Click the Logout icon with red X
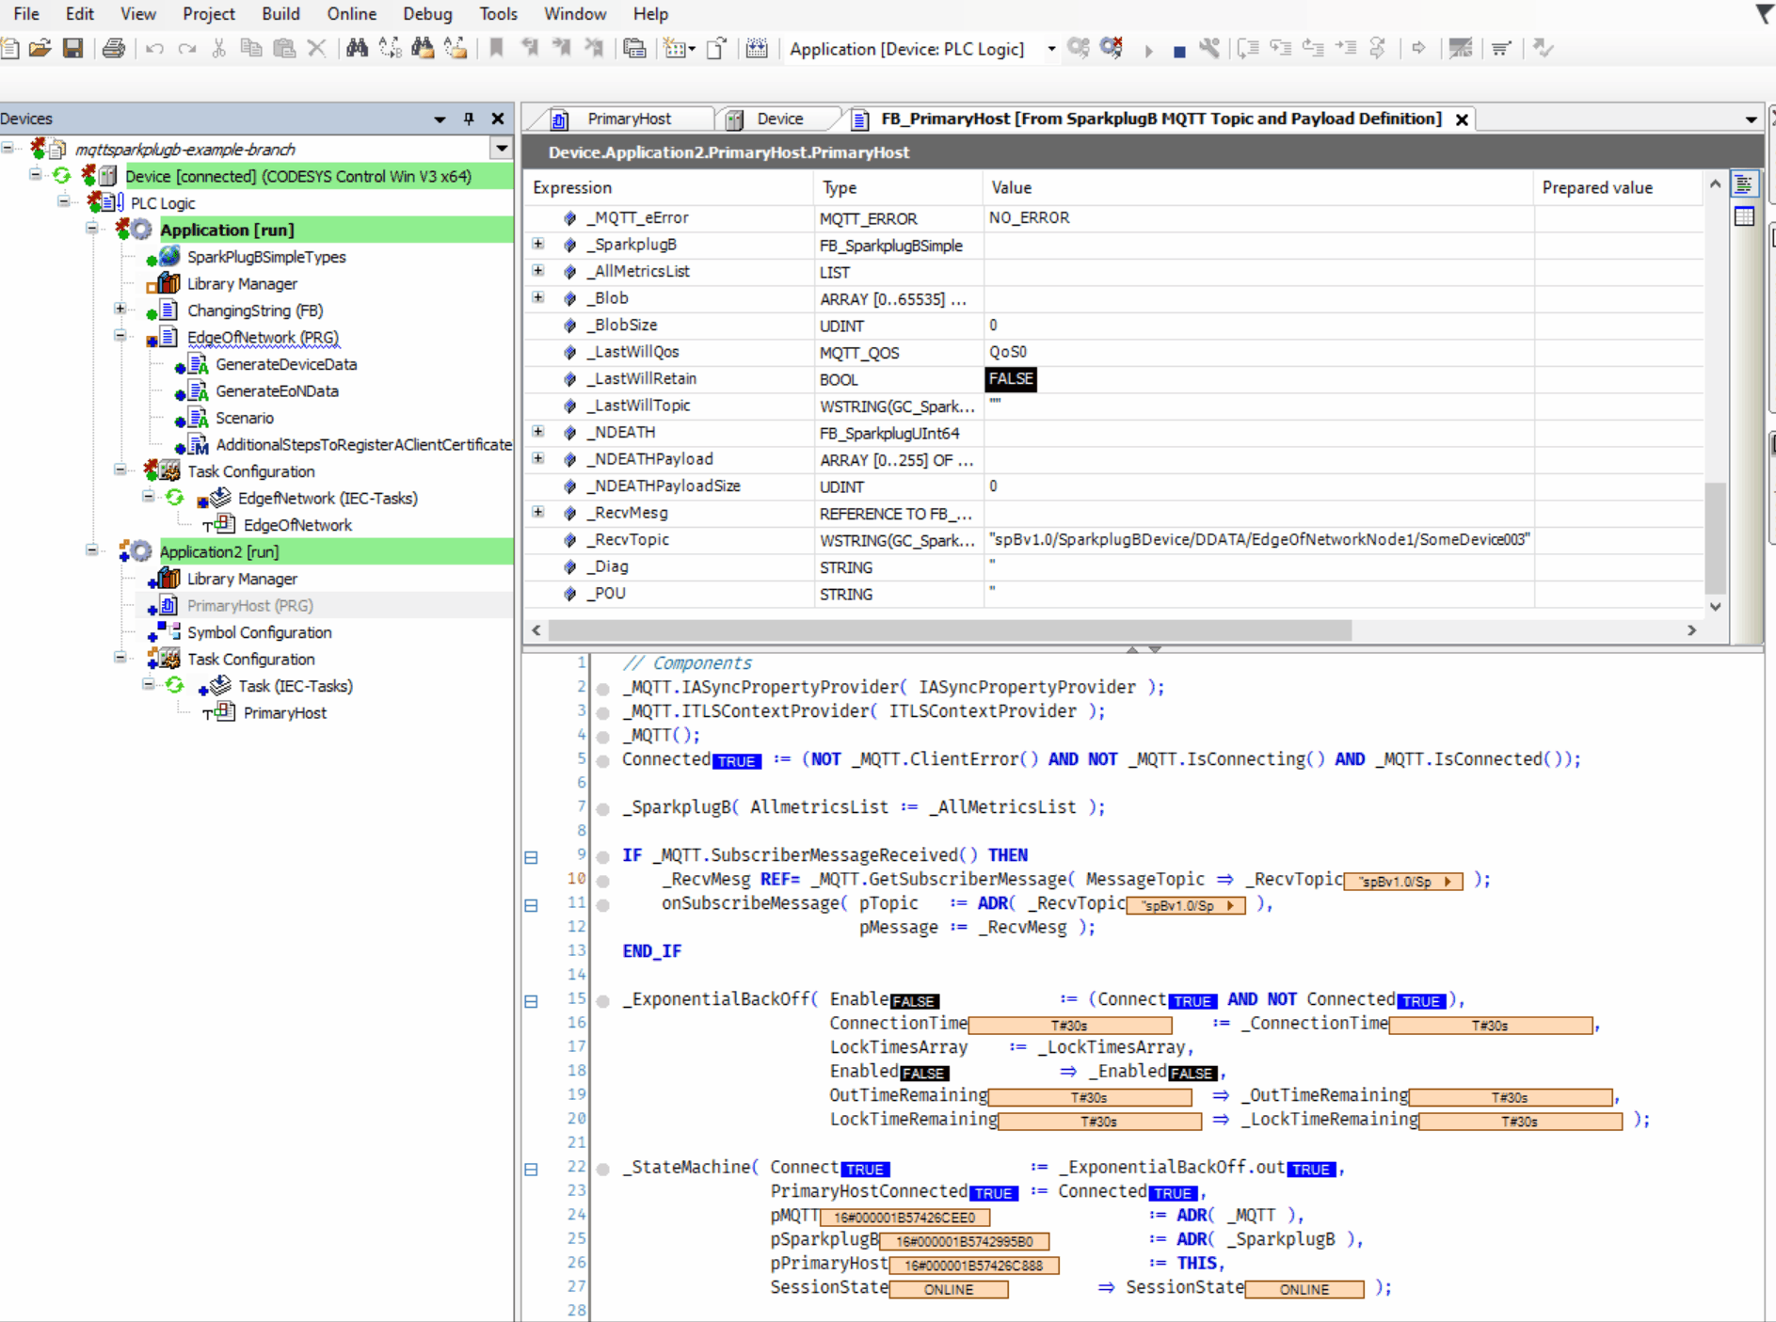The image size is (1776, 1322). pyautogui.click(x=1112, y=48)
